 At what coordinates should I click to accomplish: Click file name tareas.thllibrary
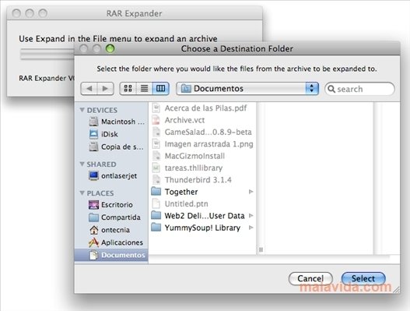click(194, 168)
